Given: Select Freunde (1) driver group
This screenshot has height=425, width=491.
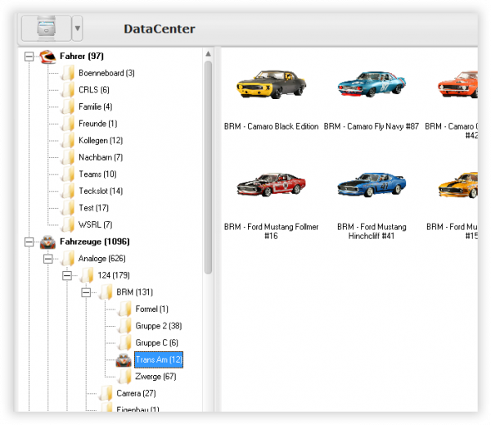Looking at the screenshot, I should pyautogui.click(x=97, y=124).
